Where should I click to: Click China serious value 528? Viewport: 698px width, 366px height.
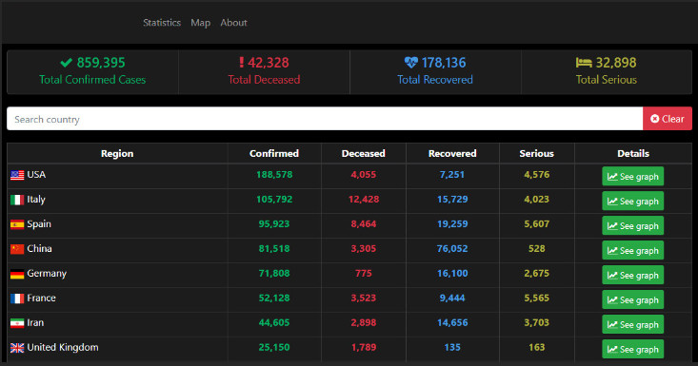pos(536,249)
